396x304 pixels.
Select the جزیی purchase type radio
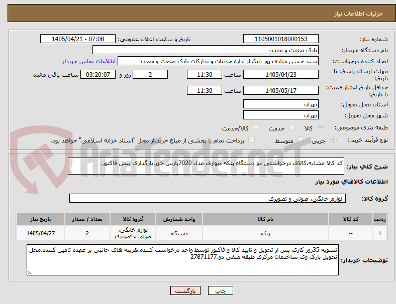tap(333, 139)
